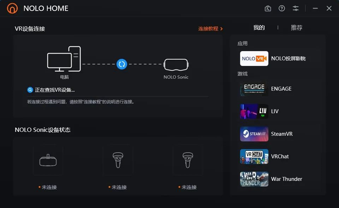Click the NOLO HOME orange logo
339x208 pixels.
(12, 8)
